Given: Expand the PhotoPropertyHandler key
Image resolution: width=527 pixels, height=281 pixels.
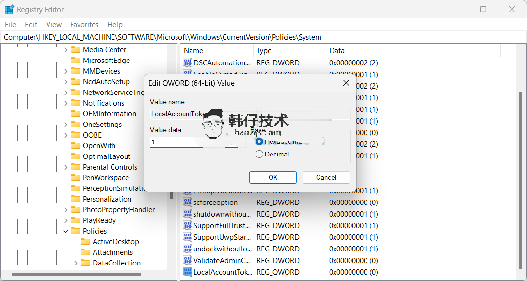Looking at the screenshot, I should (66, 210).
